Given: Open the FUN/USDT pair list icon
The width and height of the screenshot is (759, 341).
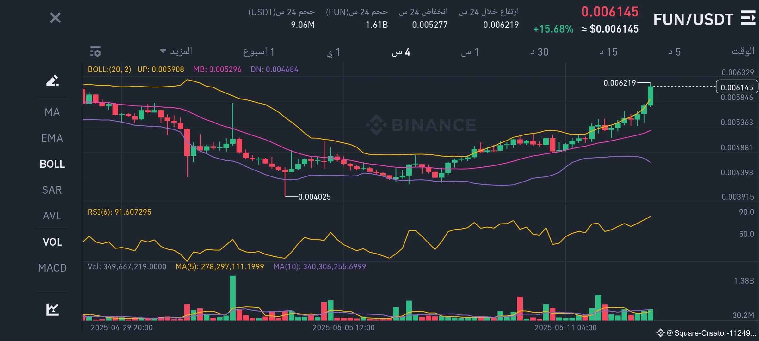Looking at the screenshot, I should pyautogui.click(x=748, y=18).
